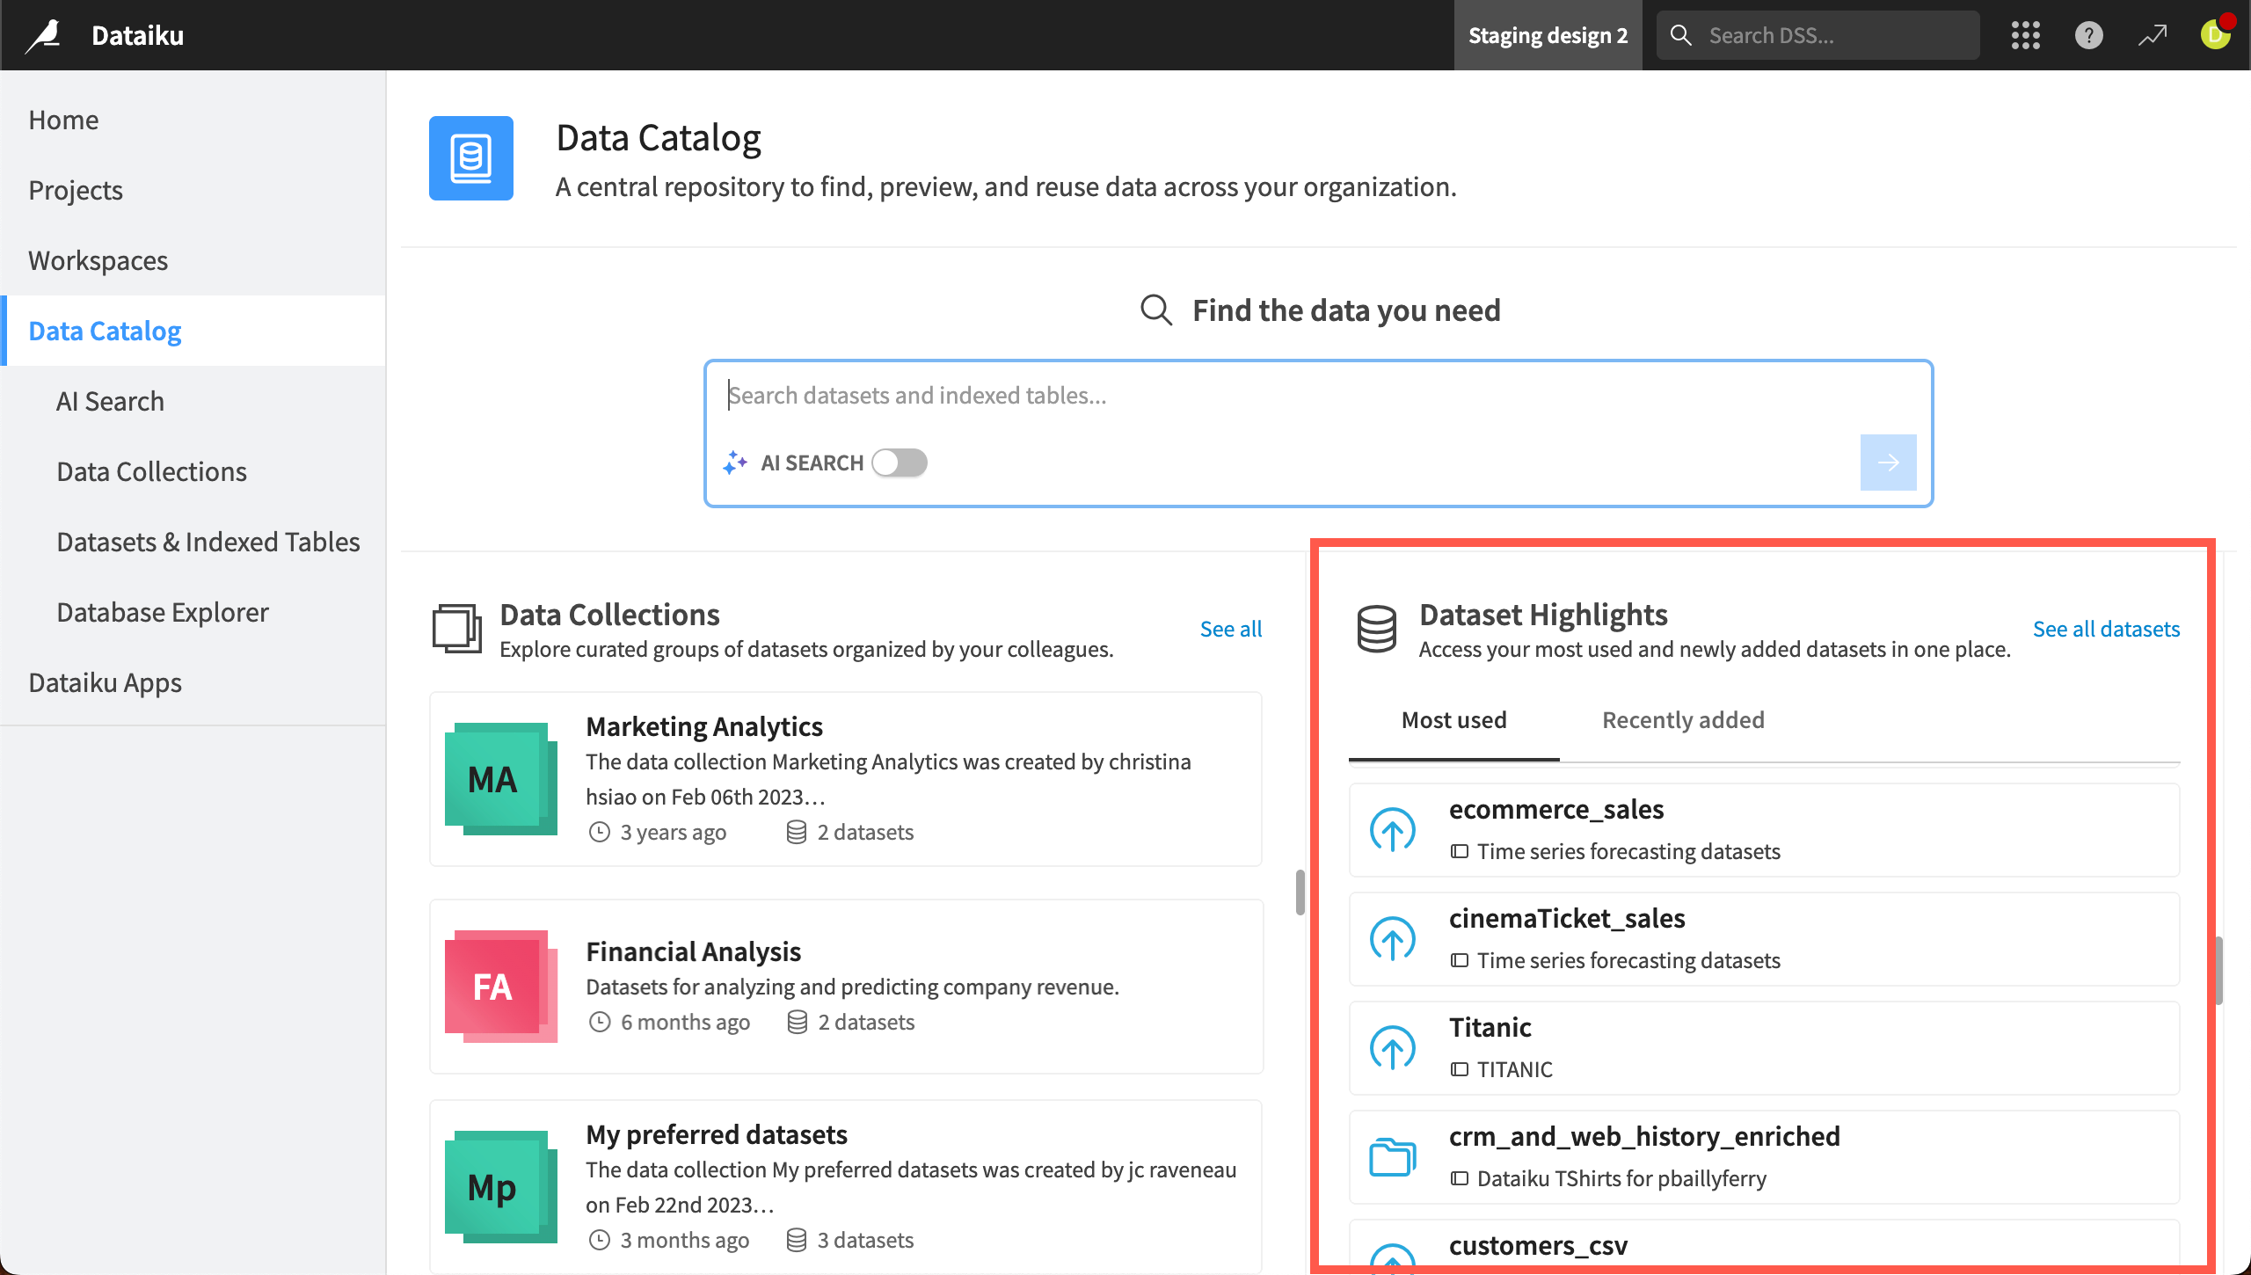The image size is (2251, 1275).
Task: Click the crm_and_web_history_enriched folder icon
Action: [1393, 1156]
